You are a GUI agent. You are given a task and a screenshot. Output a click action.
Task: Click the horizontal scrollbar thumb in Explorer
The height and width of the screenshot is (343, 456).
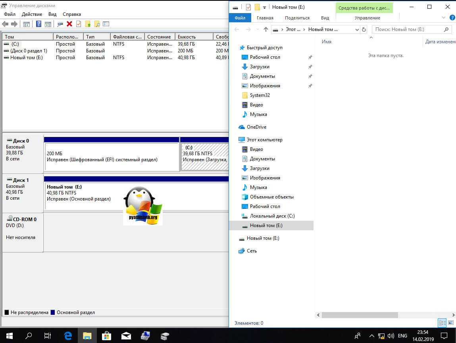(360, 315)
